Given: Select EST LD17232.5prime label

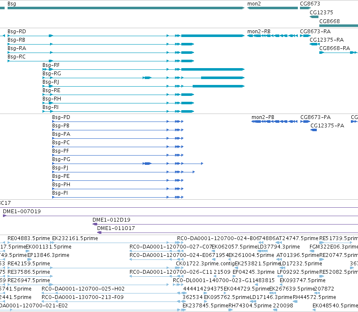Looking at the screenshot, I should 301,264.
